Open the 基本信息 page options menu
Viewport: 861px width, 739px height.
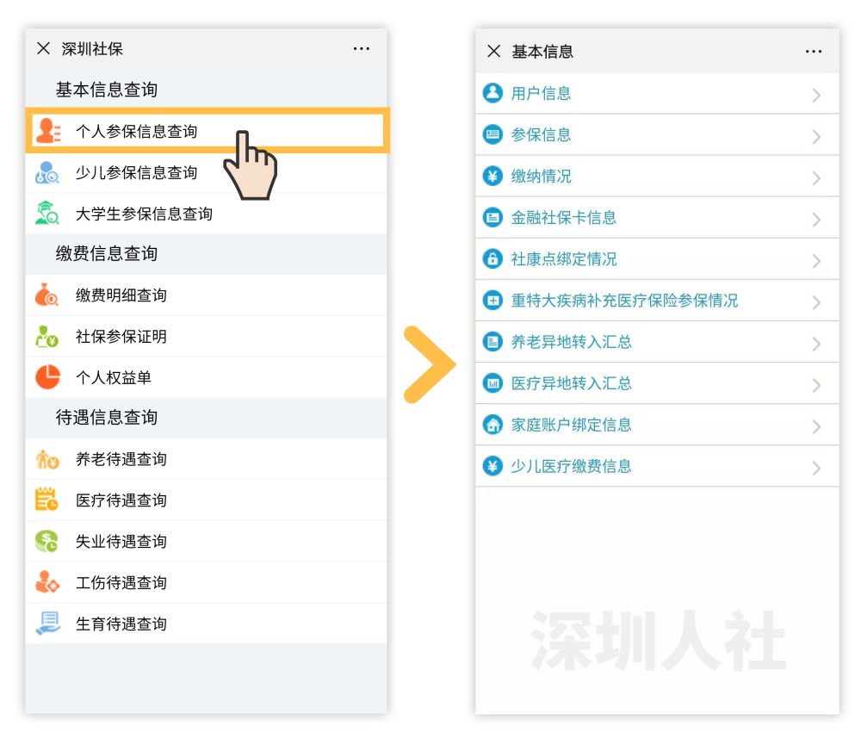[x=813, y=52]
